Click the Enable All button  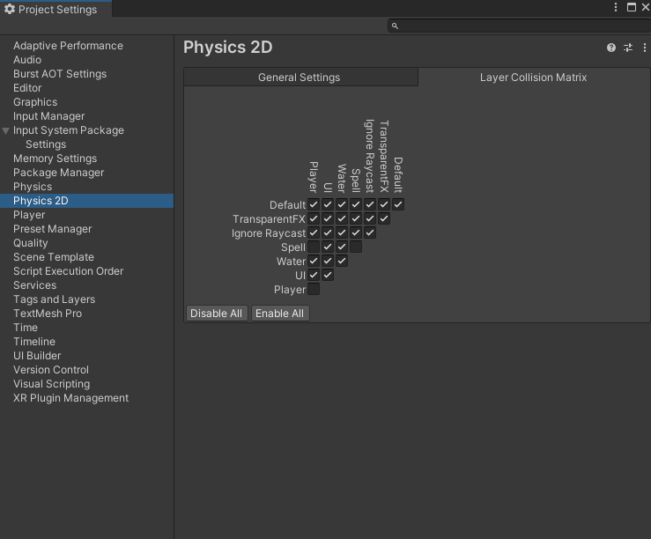tap(280, 314)
